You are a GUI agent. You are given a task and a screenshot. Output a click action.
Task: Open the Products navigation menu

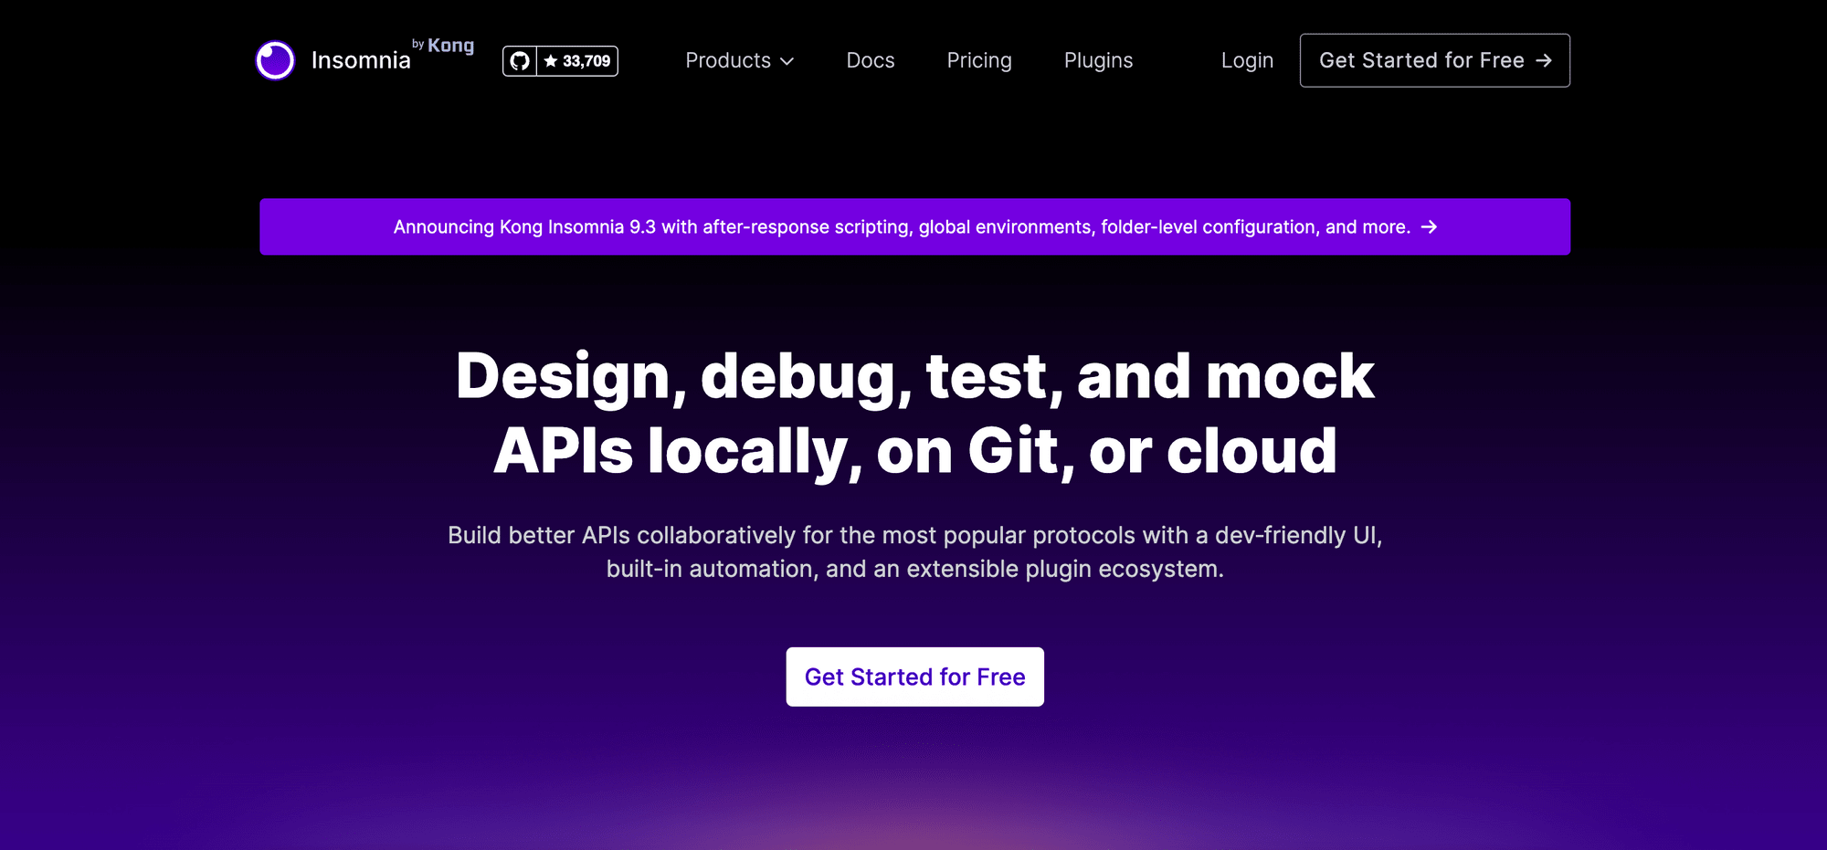[x=728, y=60]
